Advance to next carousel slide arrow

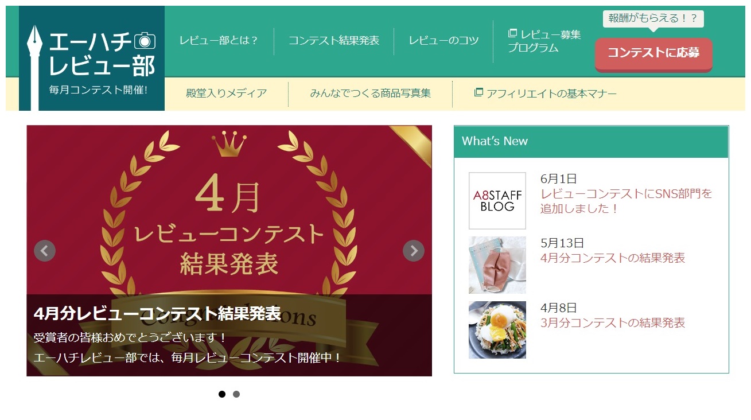[x=414, y=251]
